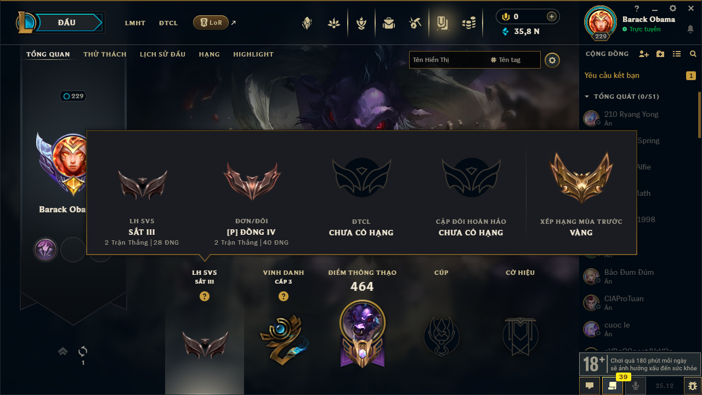The width and height of the screenshot is (702, 395).
Task: Open the LoR launcher button
Action: click(x=211, y=22)
